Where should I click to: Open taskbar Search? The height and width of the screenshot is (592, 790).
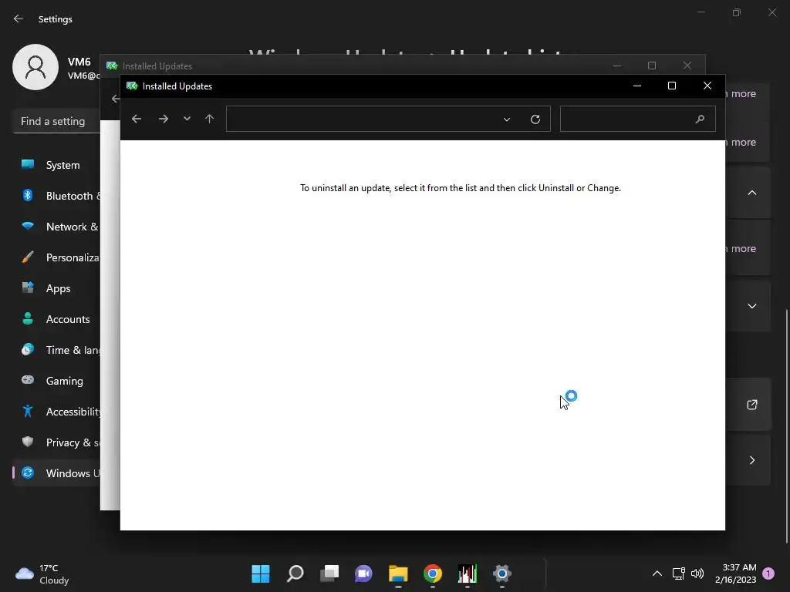tap(295, 573)
